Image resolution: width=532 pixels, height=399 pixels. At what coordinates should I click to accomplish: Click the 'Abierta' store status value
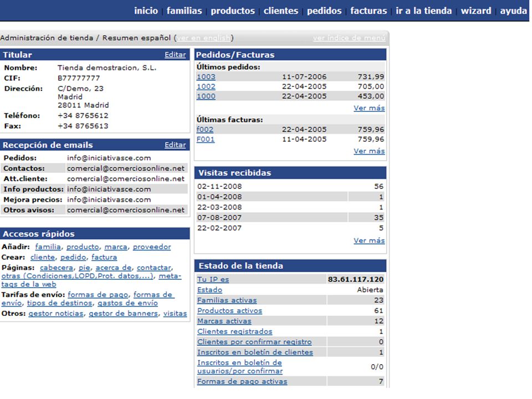[370, 290]
